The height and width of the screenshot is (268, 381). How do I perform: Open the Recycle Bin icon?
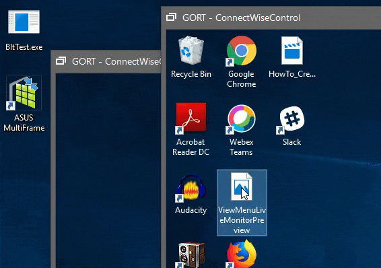[191, 51]
